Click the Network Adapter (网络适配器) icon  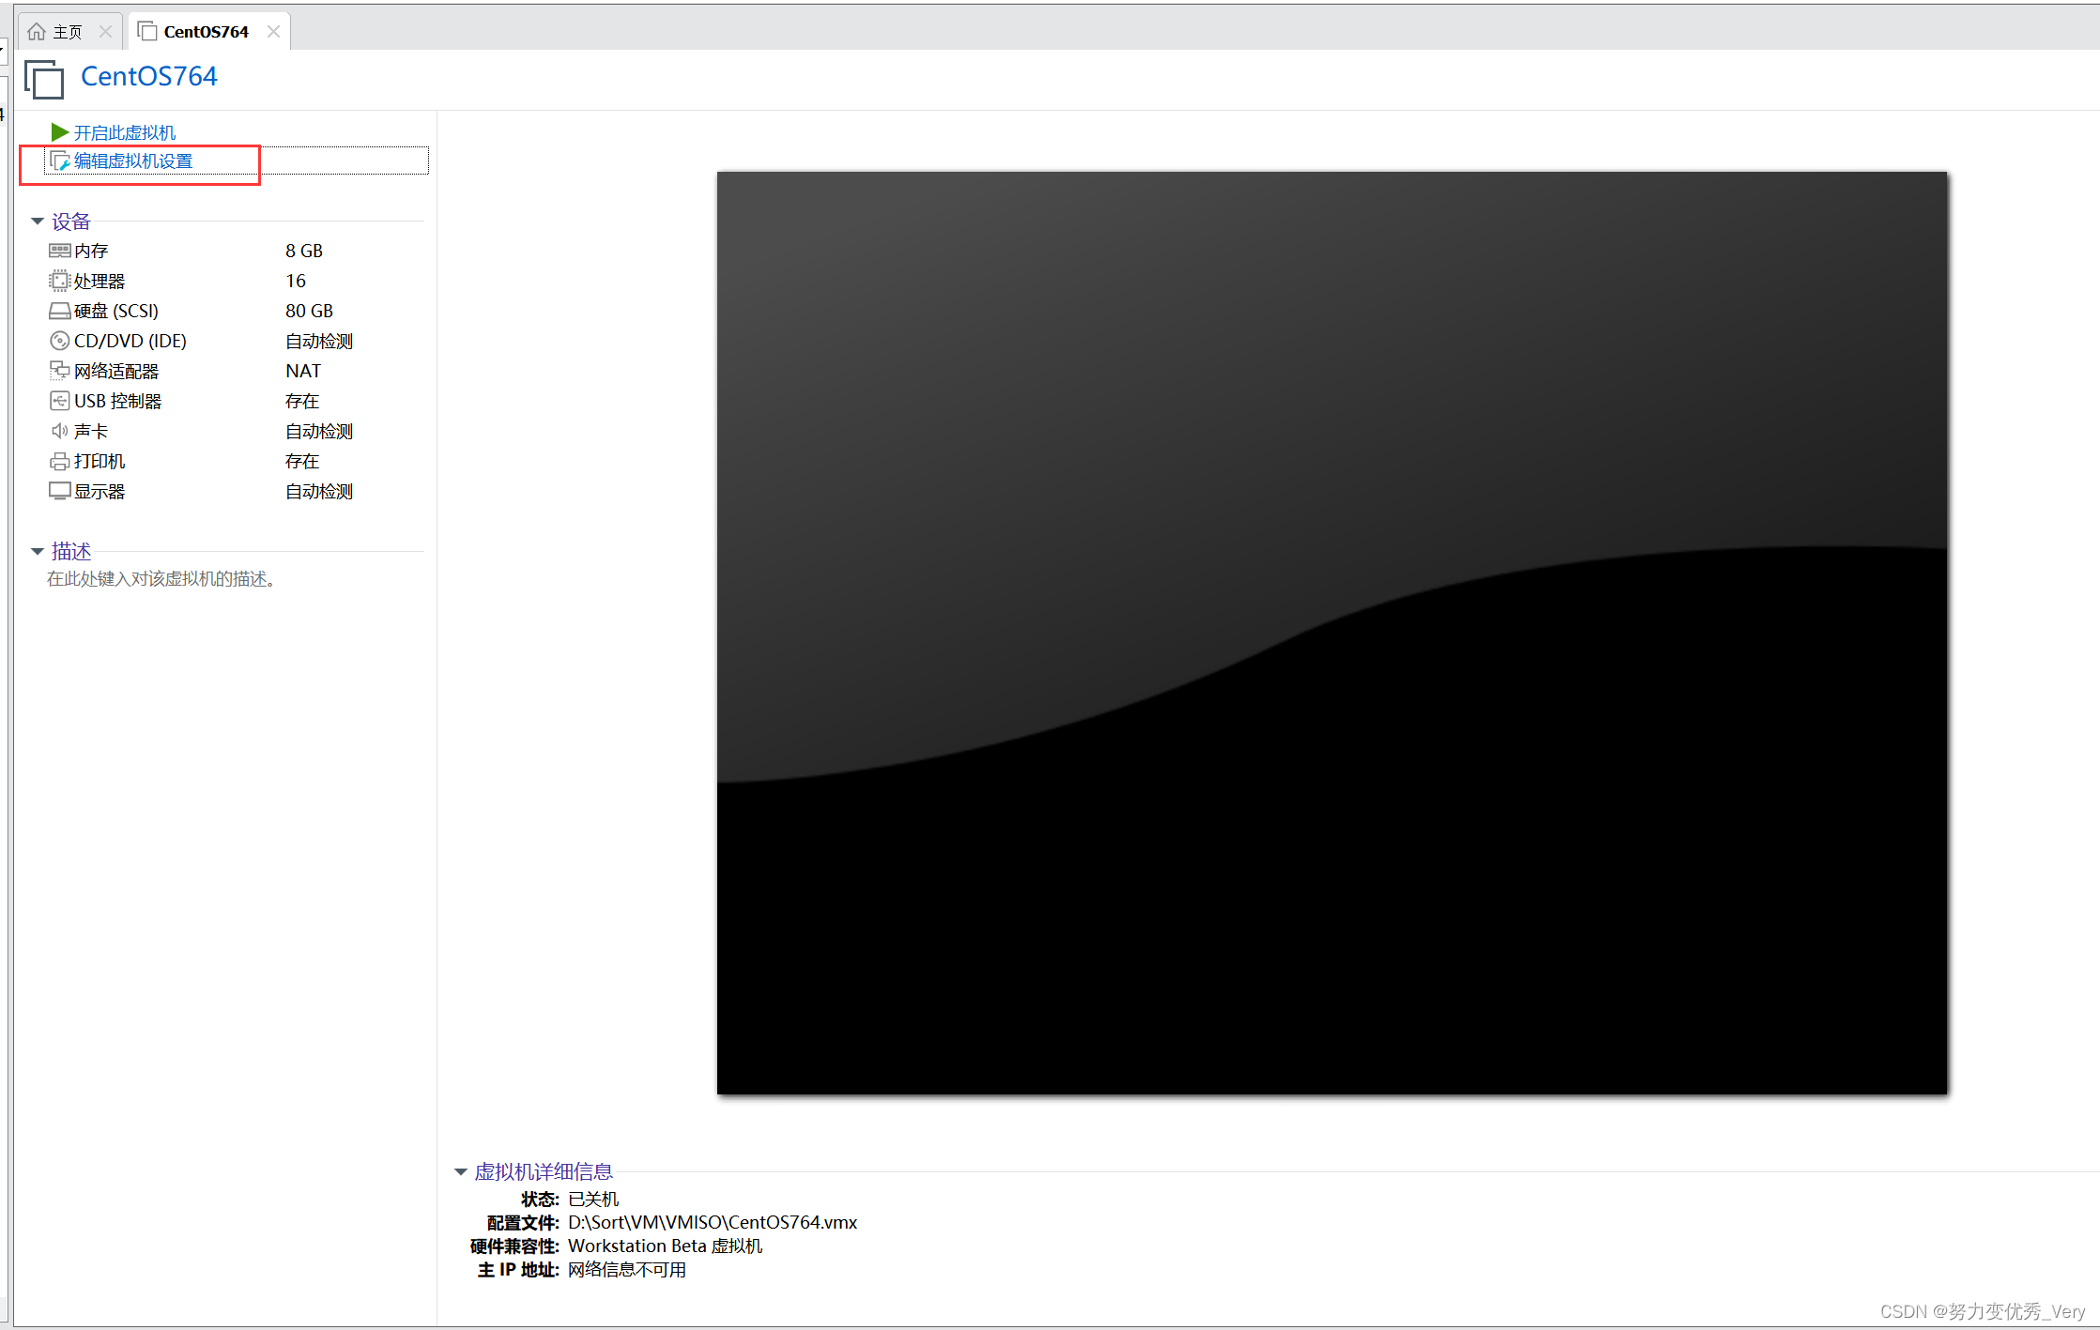[x=59, y=371]
